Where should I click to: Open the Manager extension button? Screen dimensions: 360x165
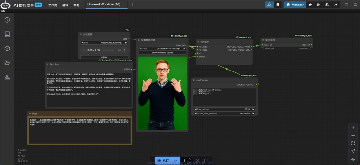[x=295, y=5]
